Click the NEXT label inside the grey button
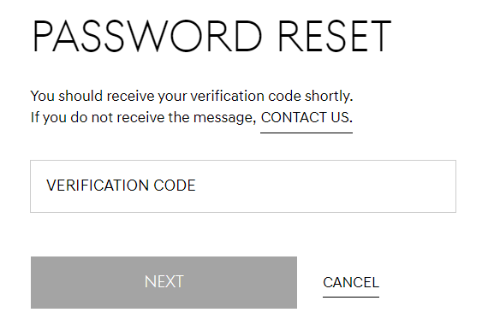 pyautogui.click(x=164, y=282)
